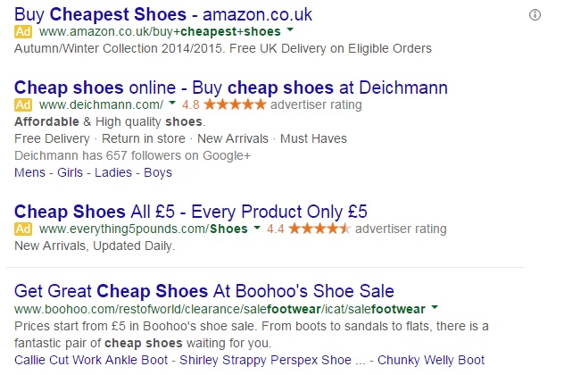The height and width of the screenshot is (375, 564).
Task: Click the Ad badge beside everything5pounds.com URL
Action: pos(24,229)
